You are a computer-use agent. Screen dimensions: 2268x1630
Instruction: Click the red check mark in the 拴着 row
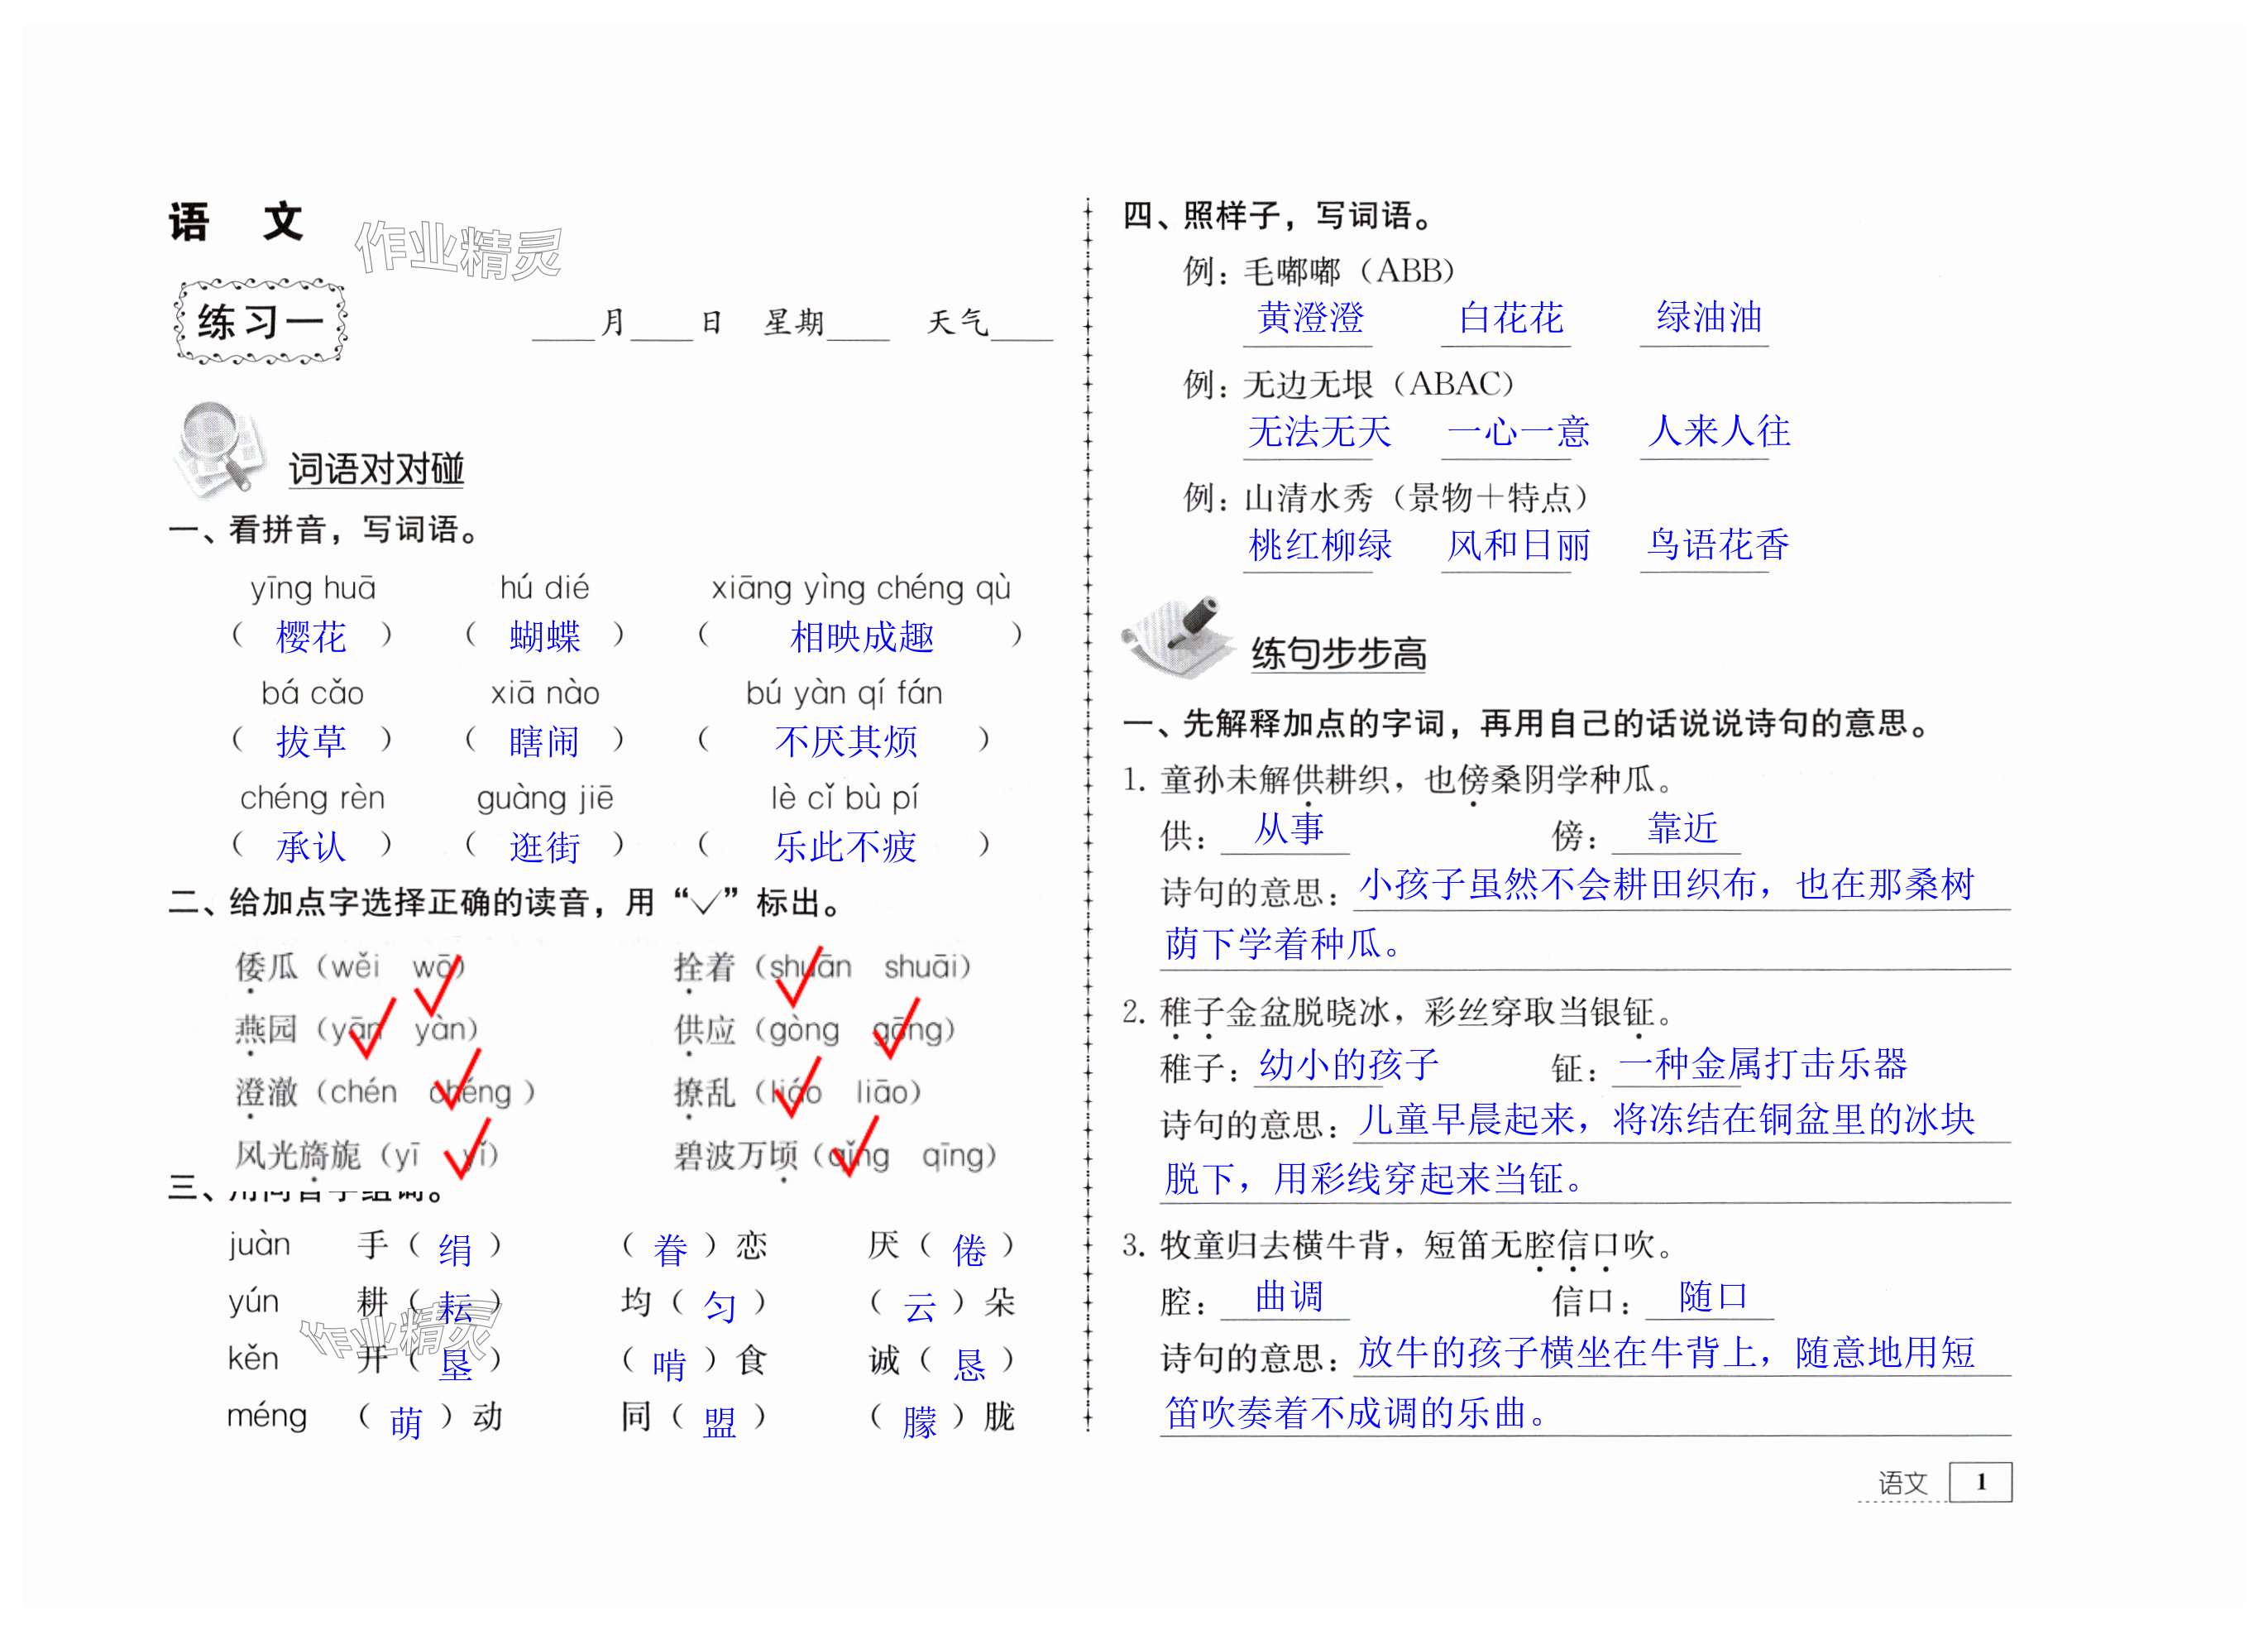point(799,976)
